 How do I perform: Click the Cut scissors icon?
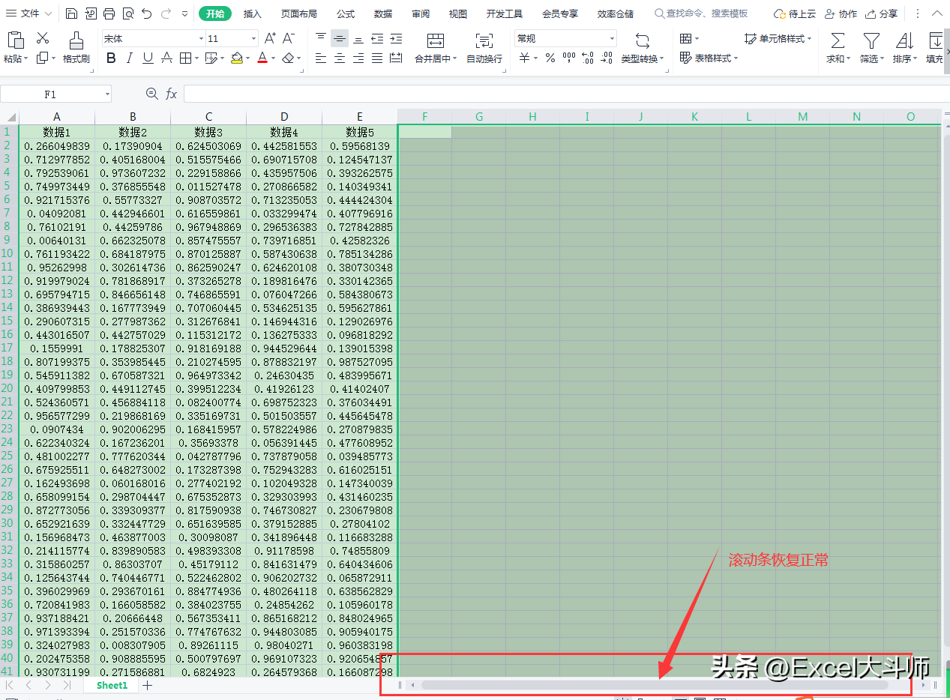pyautogui.click(x=43, y=38)
